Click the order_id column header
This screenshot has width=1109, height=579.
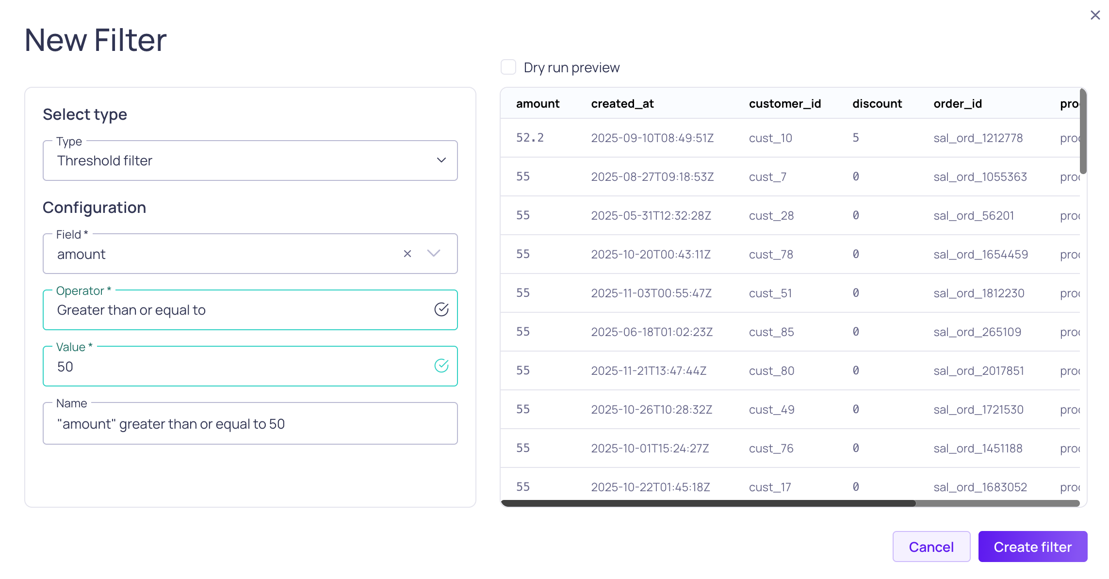tap(957, 104)
